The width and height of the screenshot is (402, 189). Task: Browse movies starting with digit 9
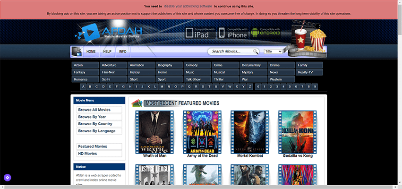(315, 86)
